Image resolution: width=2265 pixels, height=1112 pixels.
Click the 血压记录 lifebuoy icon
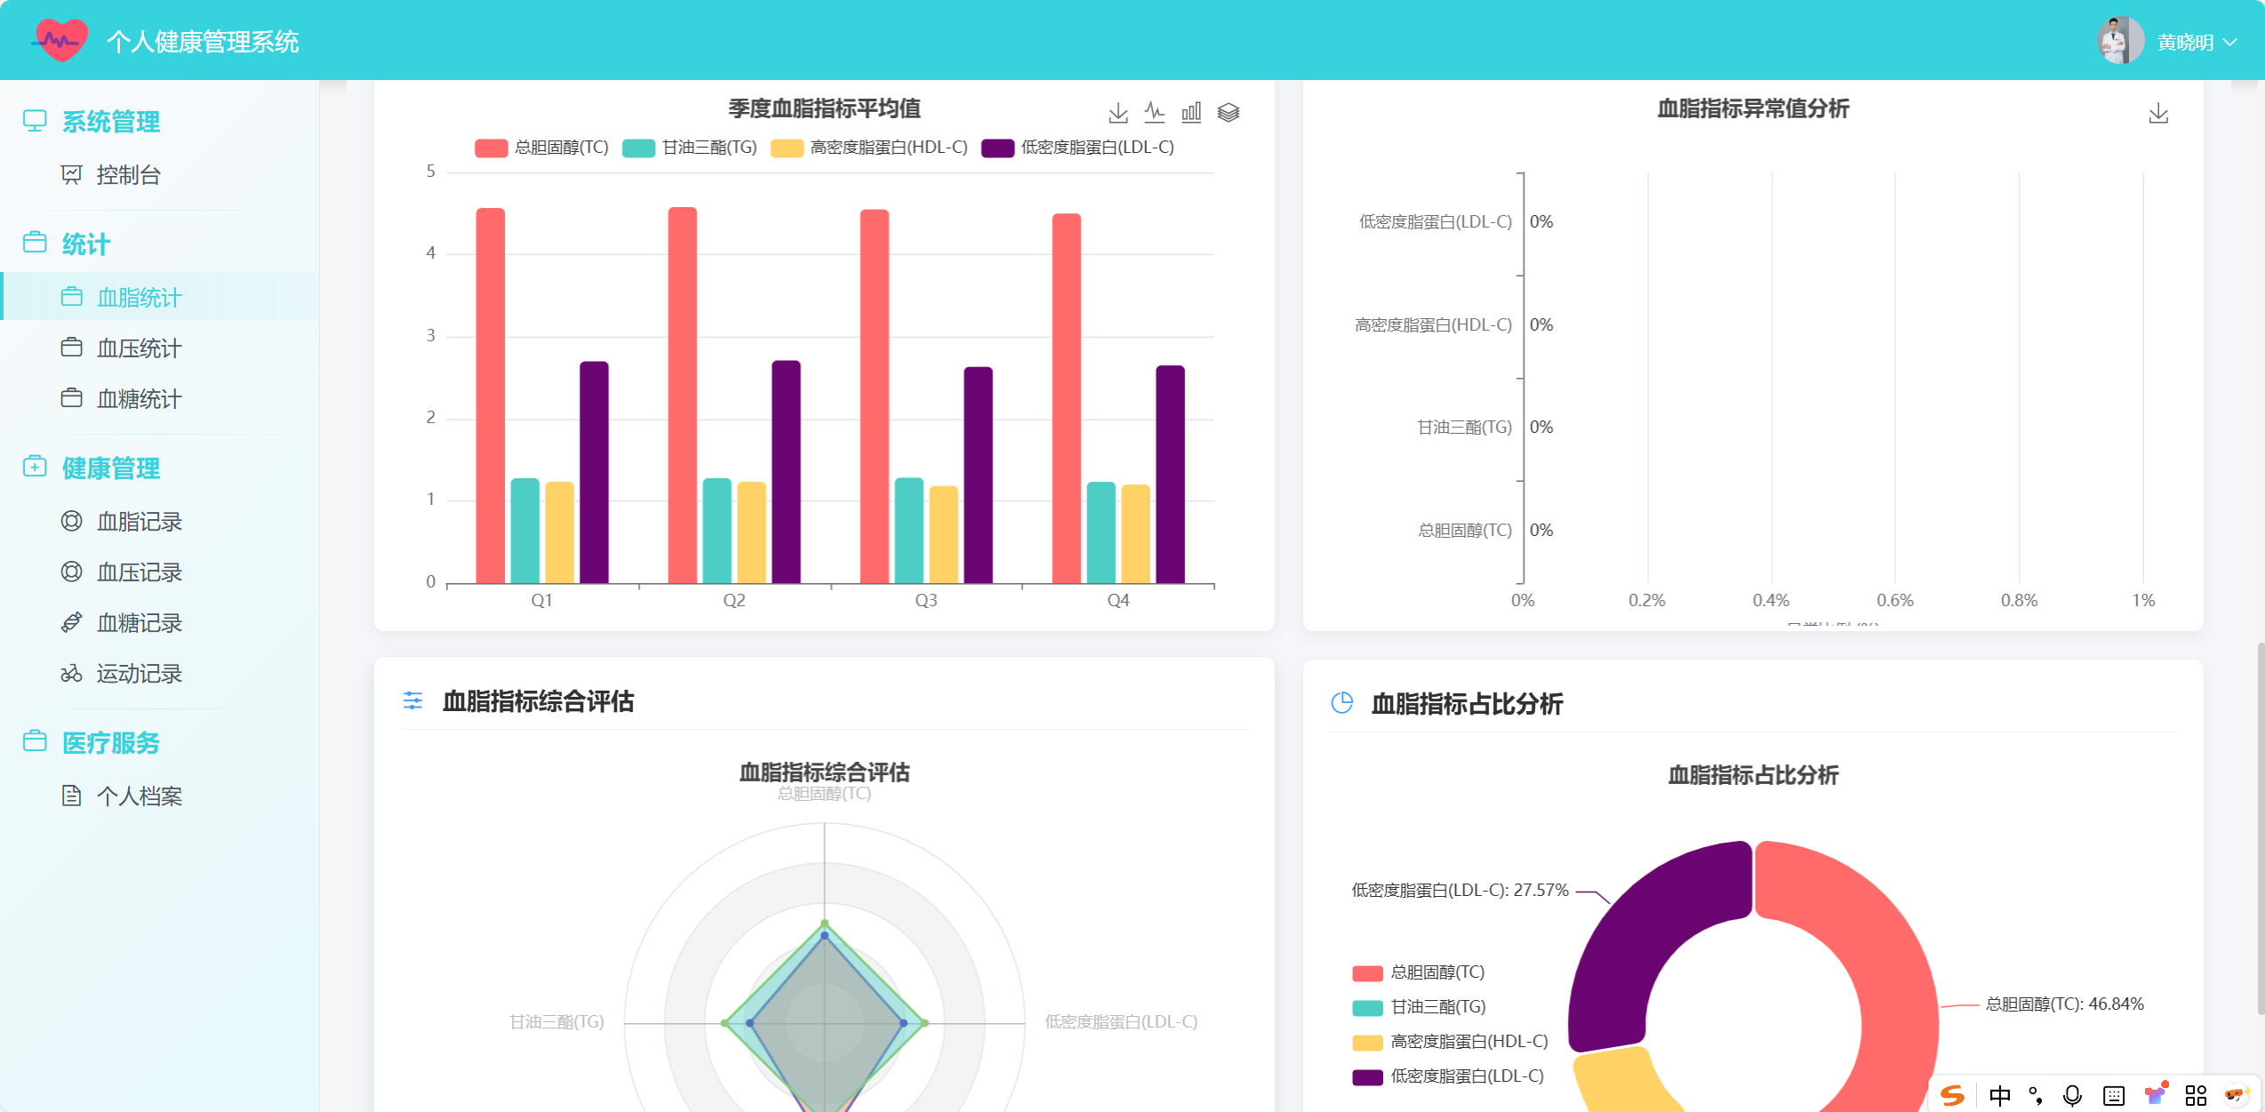pos(71,572)
